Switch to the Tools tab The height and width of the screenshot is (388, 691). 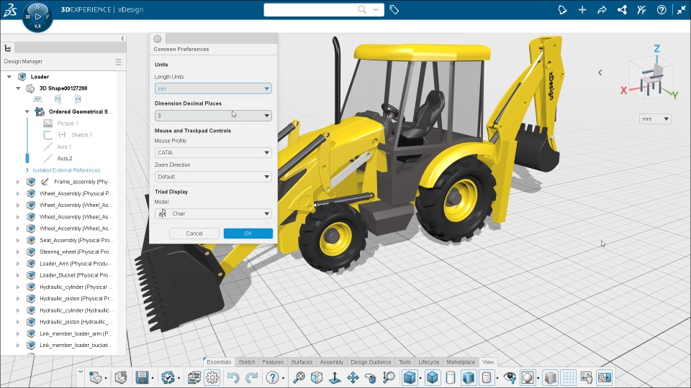tap(405, 362)
